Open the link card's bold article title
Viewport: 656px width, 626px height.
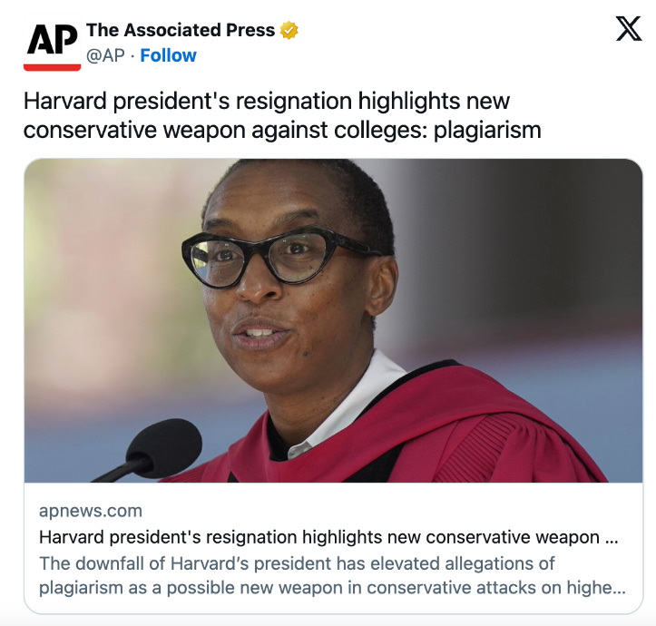328,537
